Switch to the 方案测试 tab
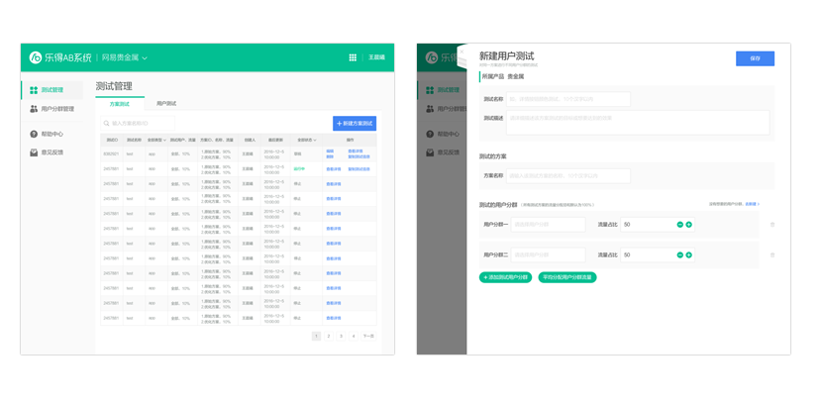This screenshot has width=822, height=404. (119, 104)
